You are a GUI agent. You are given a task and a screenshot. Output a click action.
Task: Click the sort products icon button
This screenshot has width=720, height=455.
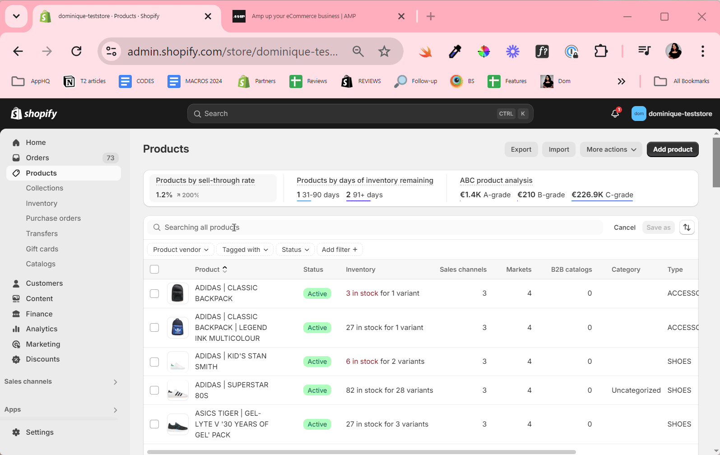(x=687, y=227)
